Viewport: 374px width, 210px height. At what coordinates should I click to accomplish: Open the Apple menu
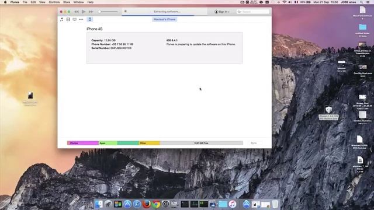click(5, 2)
